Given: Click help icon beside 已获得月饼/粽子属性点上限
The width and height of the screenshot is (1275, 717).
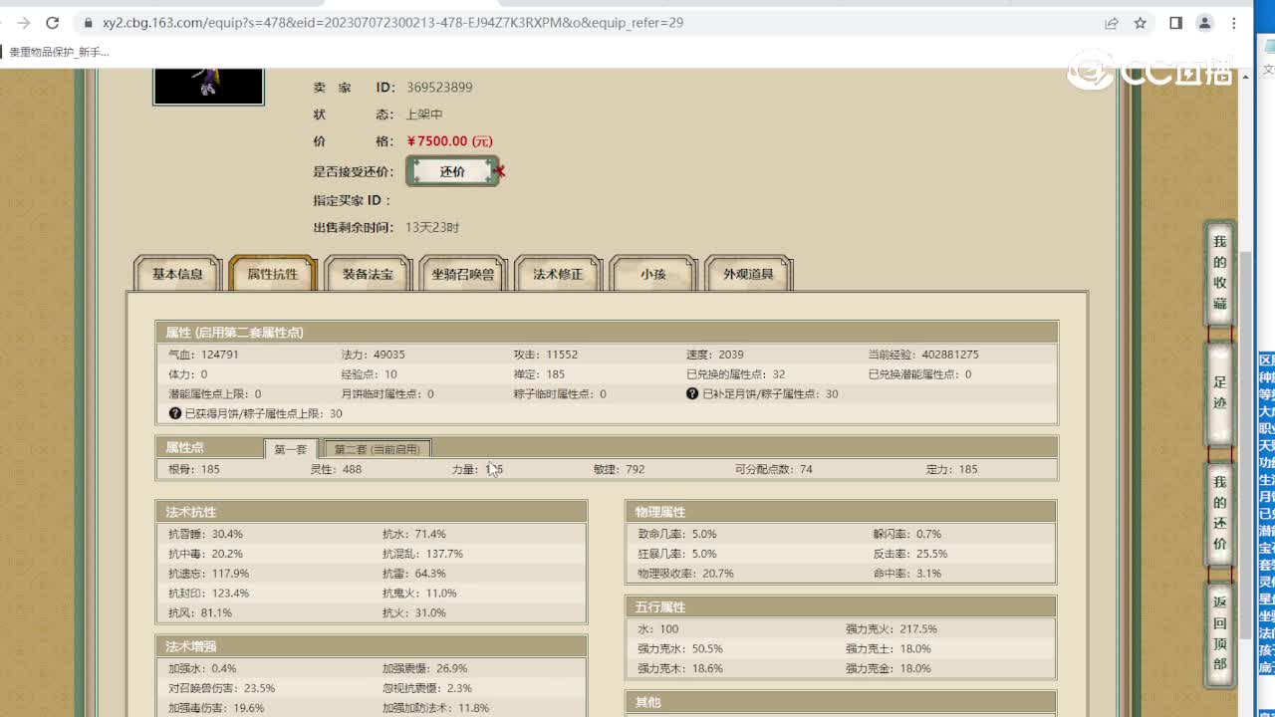Looking at the screenshot, I should 175,413.
